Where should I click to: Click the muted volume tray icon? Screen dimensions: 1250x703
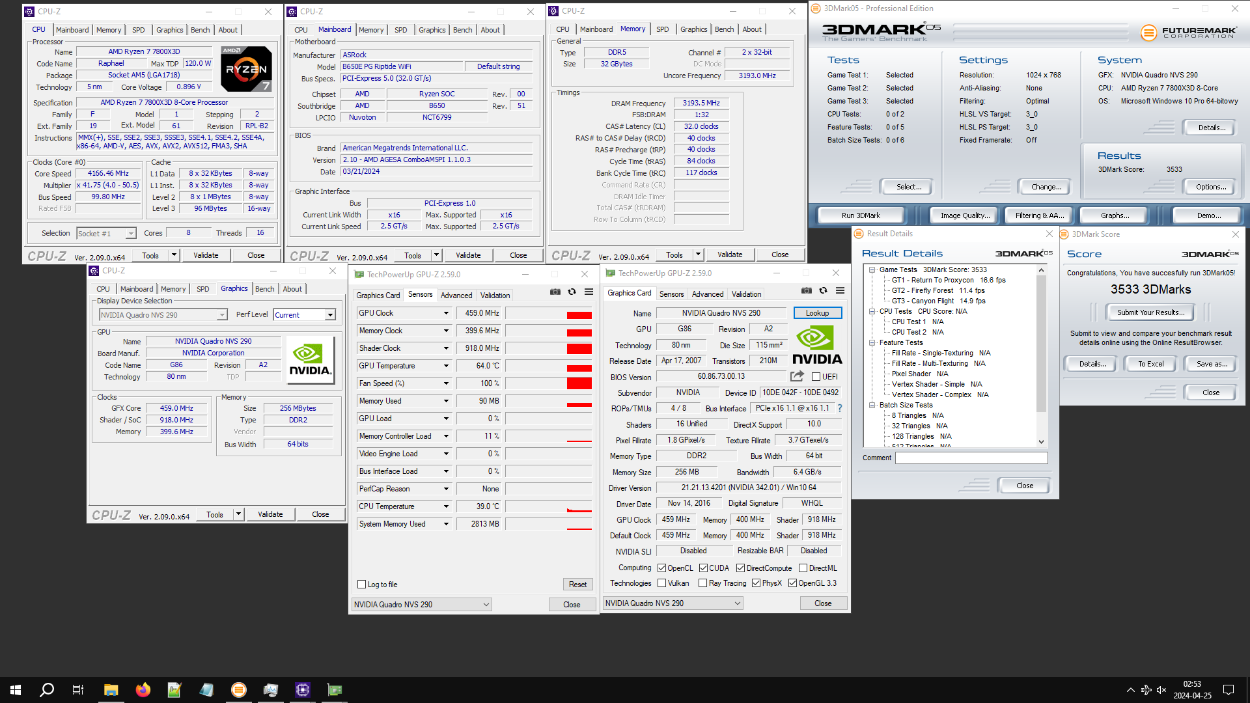pos(1161,690)
